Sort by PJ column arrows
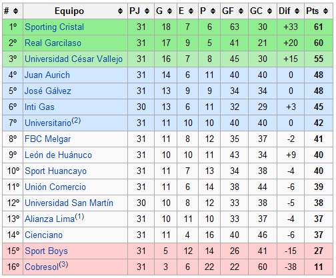This screenshot has width=336, height=278. (x=147, y=11)
